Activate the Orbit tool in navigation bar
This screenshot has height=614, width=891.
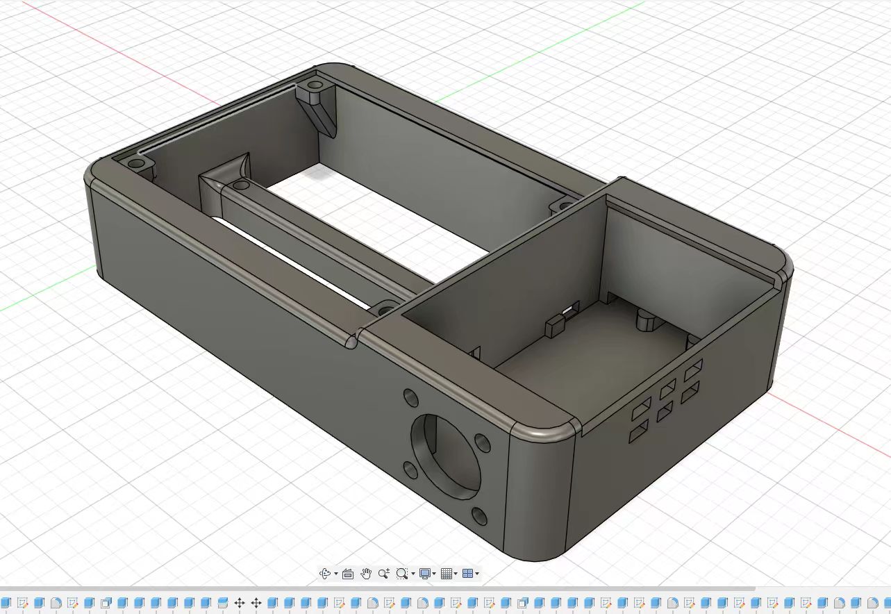(x=324, y=574)
